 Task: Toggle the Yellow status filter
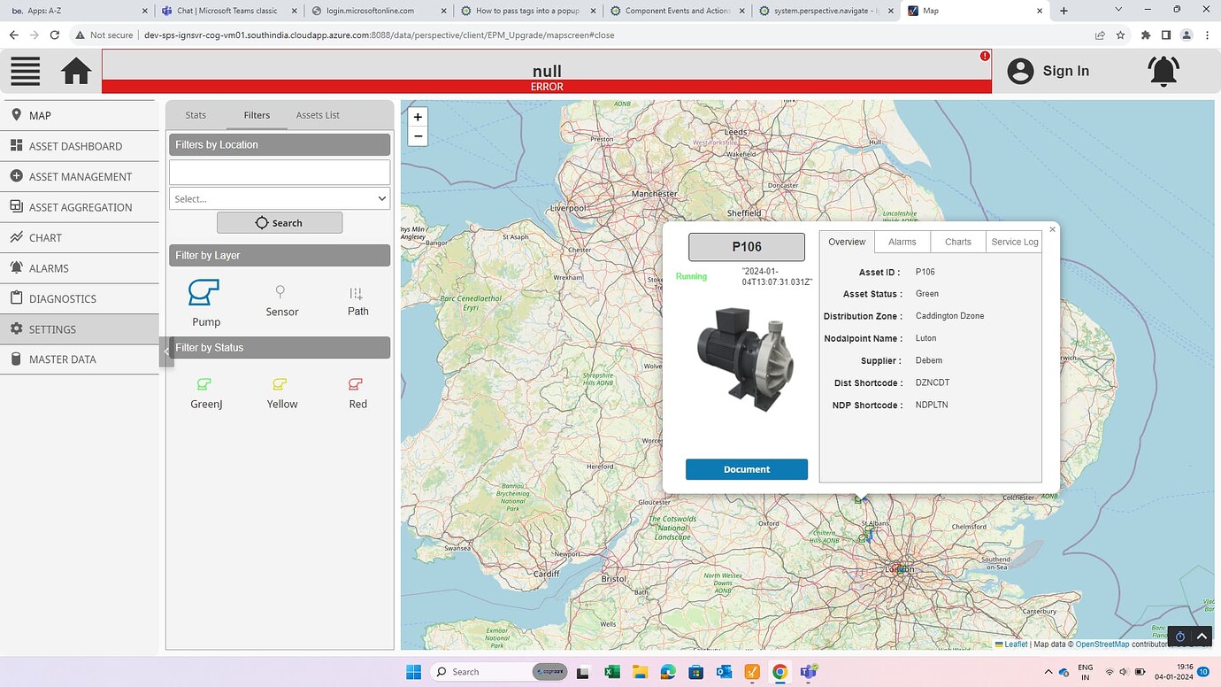tap(280, 384)
